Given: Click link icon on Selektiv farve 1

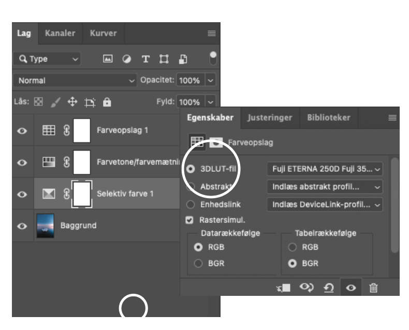Looking at the screenshot, I should coord(66,193).
